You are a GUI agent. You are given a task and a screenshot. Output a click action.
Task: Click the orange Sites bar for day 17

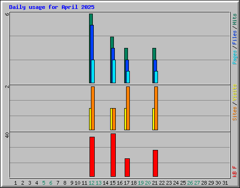[128, 108]
